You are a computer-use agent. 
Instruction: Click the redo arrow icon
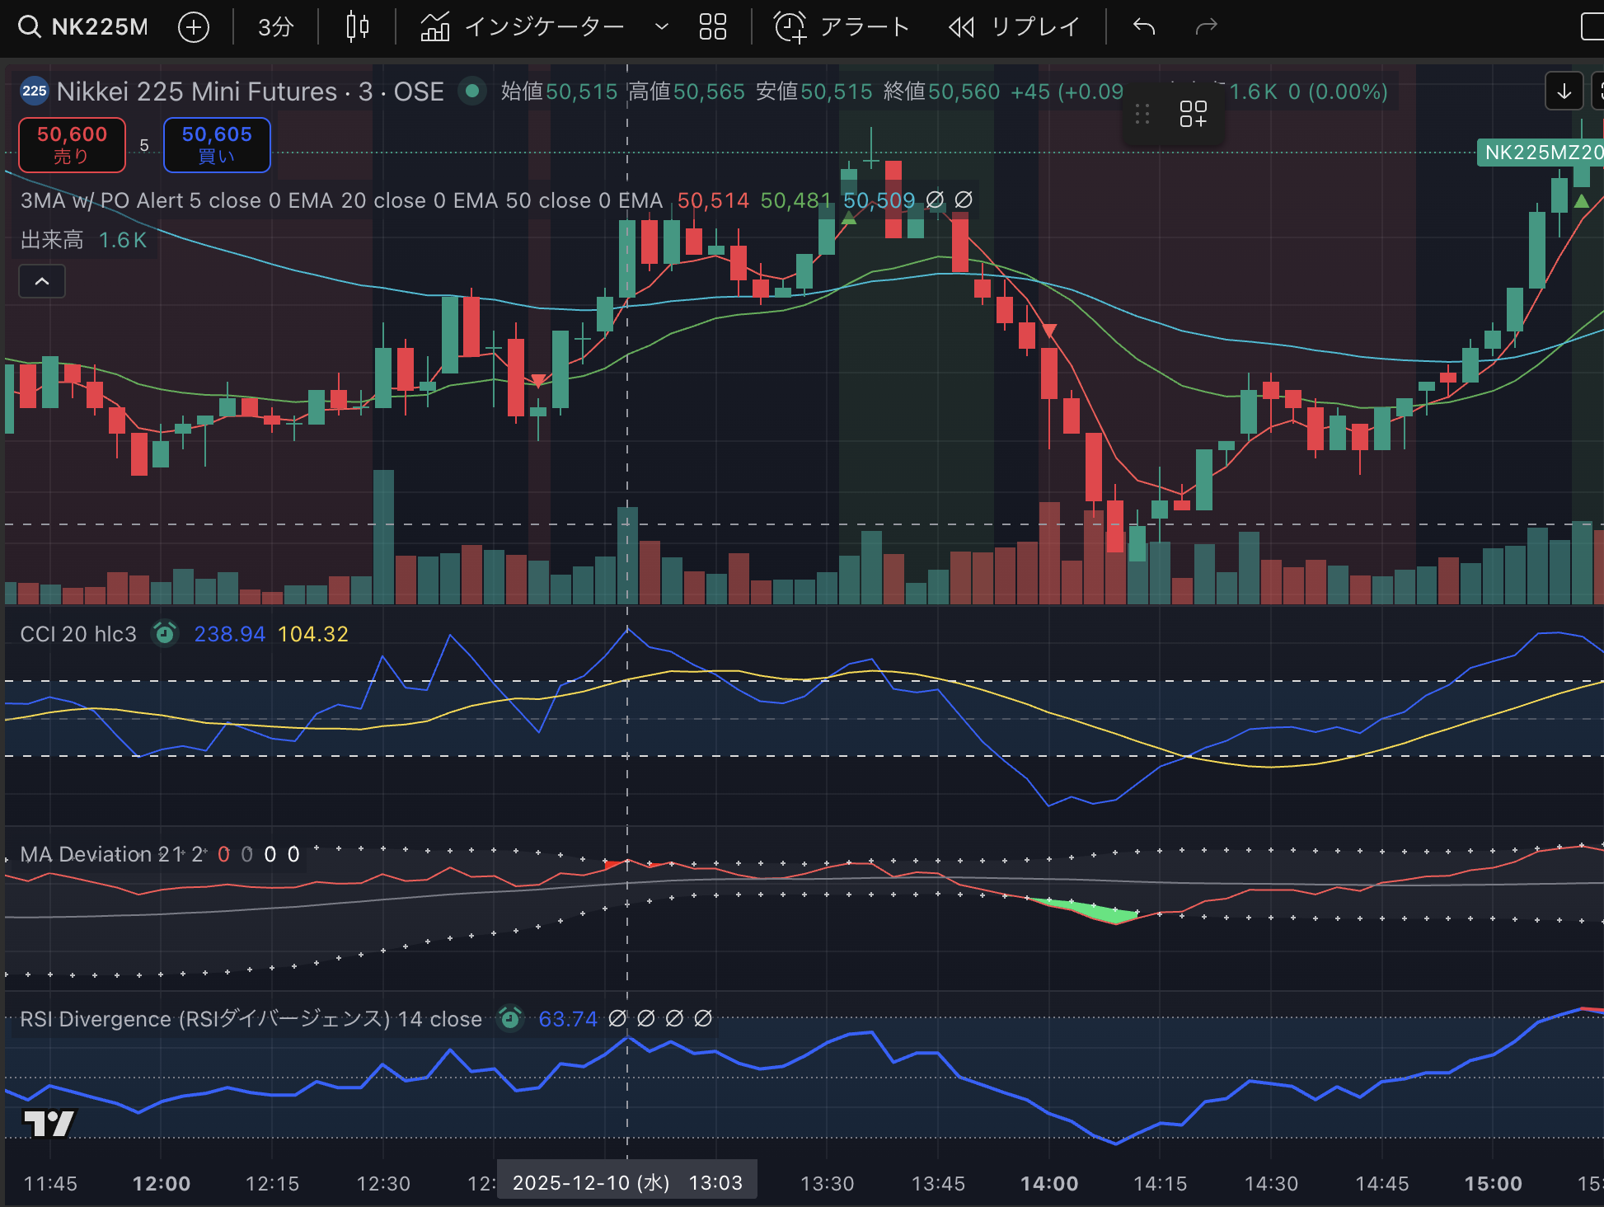click(1206, 27)
